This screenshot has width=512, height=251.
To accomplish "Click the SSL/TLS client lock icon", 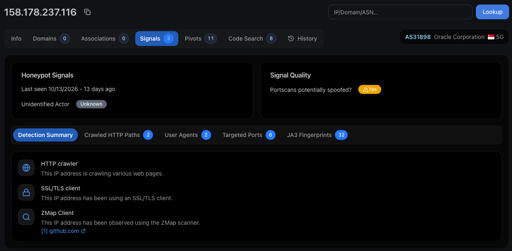I will tap(26, 192).
